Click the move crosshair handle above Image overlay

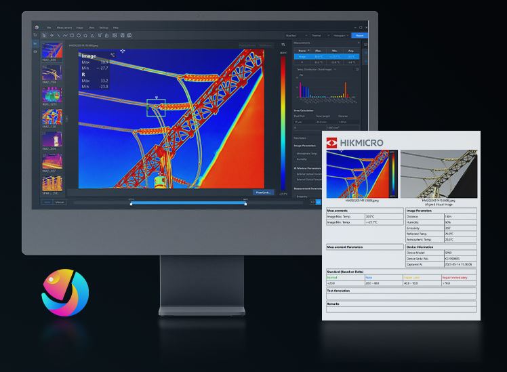point(123,51)
